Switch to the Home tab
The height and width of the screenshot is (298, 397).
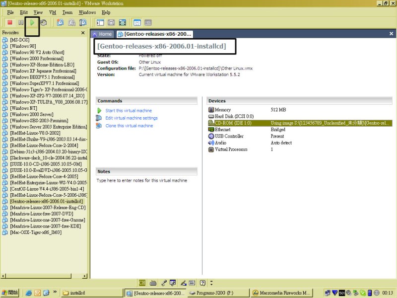point(102,34)
